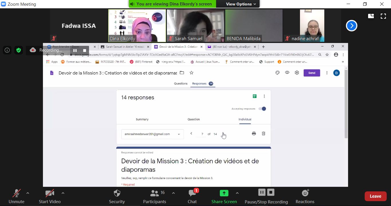This screenshot has height=206, width=391.
Task: Show next participants with the blue arrow
Action: click(x=351, y=26)
